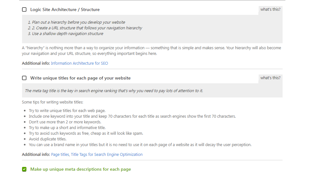Toggle "what's this?" beside Write unique titles
Viewport: 326px width, 177px height.
[x=270, y=78]
